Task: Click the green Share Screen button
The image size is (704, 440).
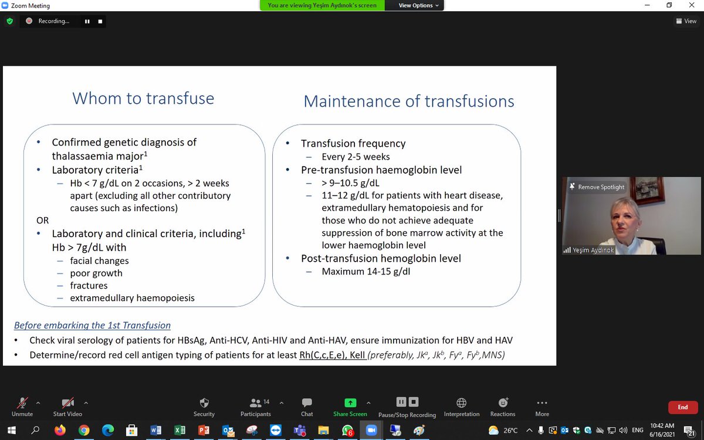Action: (350, 407)
